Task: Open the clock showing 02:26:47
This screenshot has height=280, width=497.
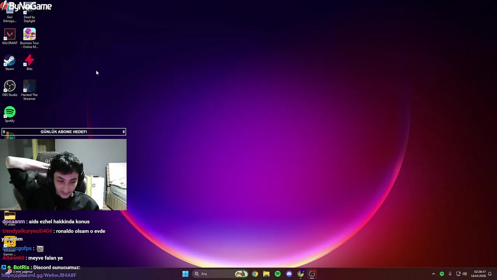Action: tap(478, 274)
